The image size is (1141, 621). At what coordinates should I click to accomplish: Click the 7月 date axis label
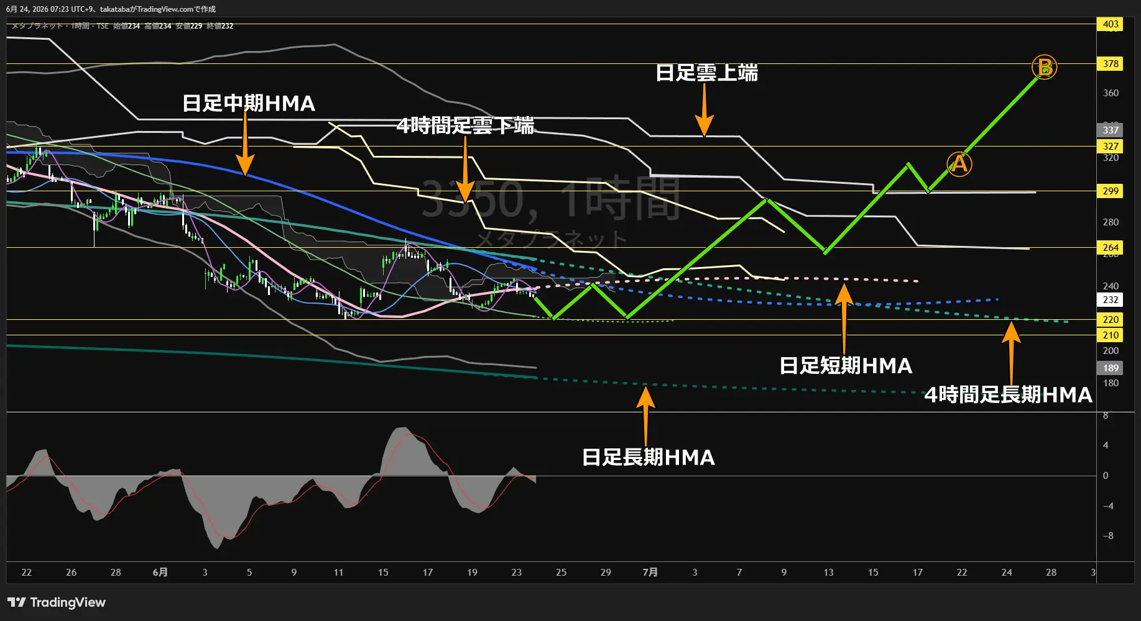(650, 572)
